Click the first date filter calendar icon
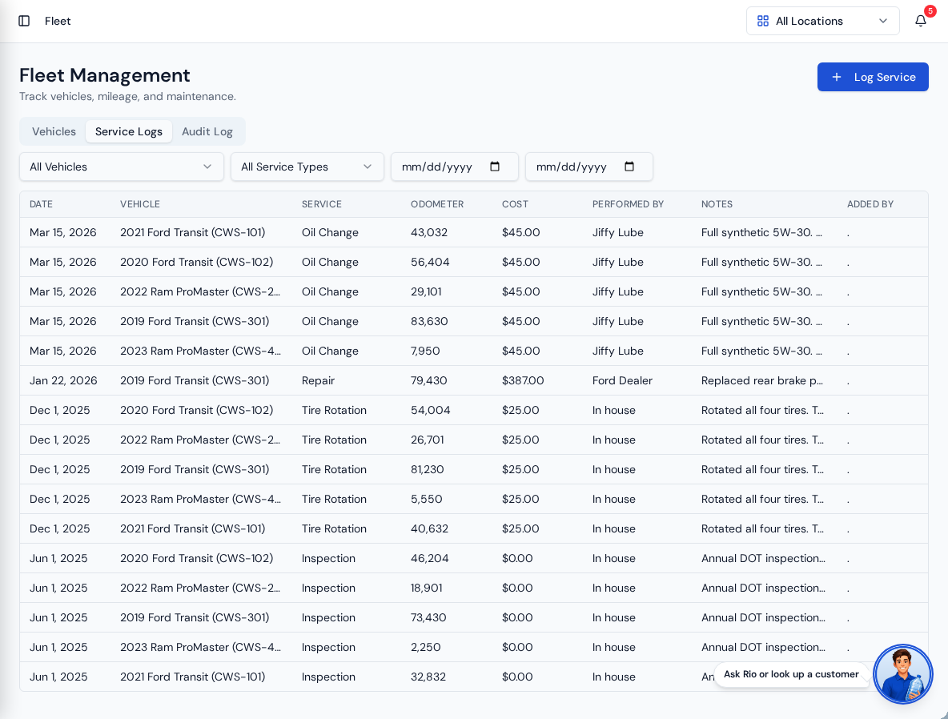The height and width of the screenshot is (719, 948). tap(495, 167)
